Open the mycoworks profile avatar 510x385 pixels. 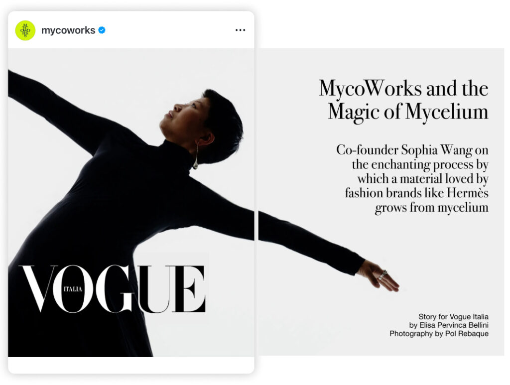(x=25, y=30)
